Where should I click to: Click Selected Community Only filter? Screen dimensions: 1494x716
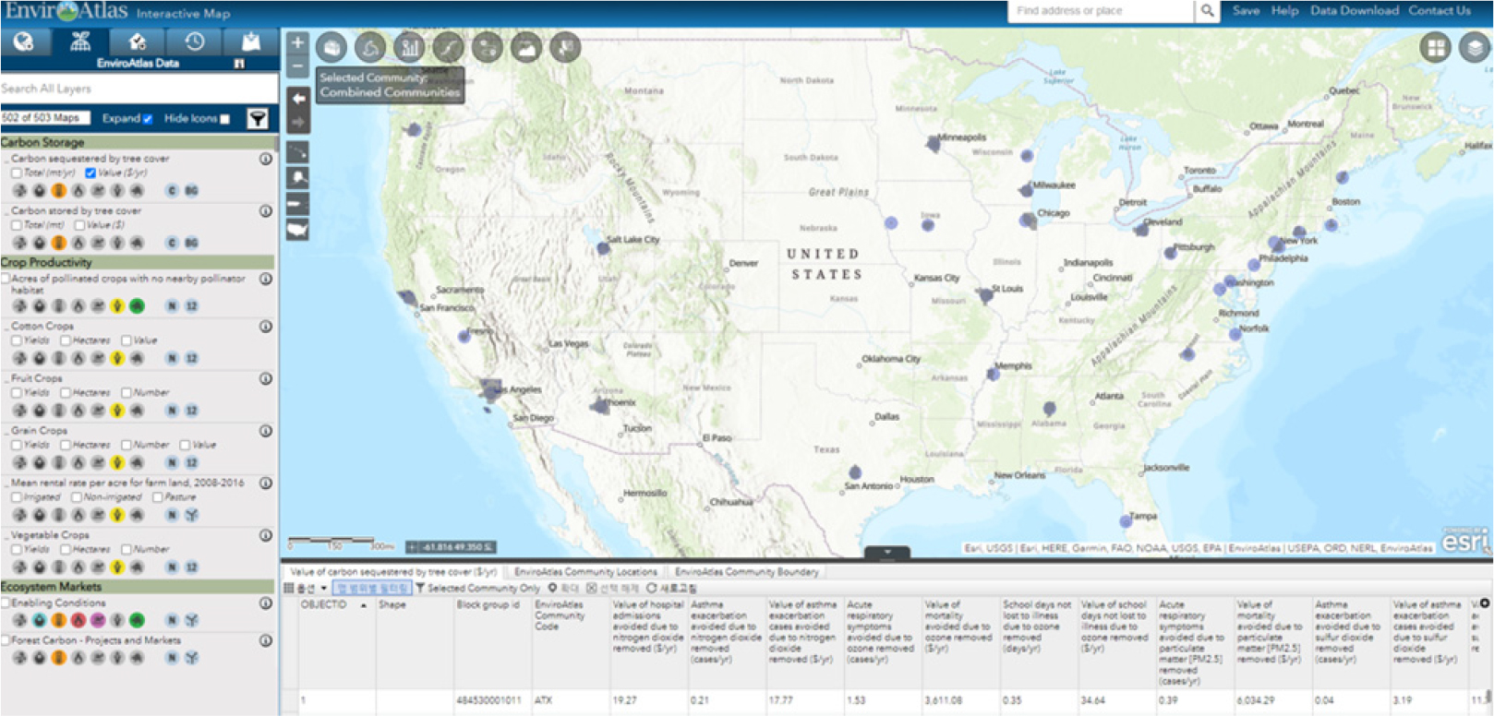[477, 588]
